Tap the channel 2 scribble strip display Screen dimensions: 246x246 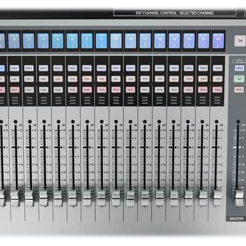(14, 41)
